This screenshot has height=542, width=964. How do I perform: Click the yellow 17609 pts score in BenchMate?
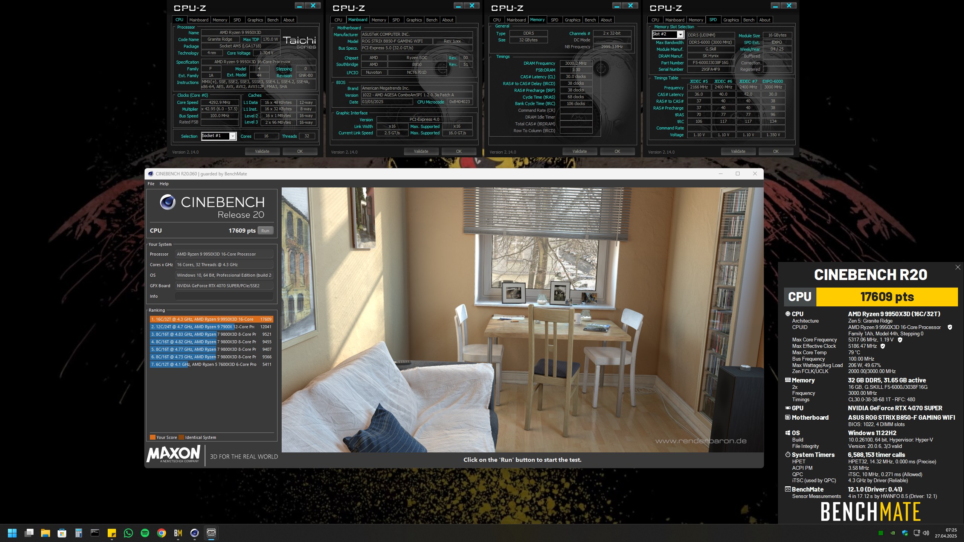click(x=887, y=297)
